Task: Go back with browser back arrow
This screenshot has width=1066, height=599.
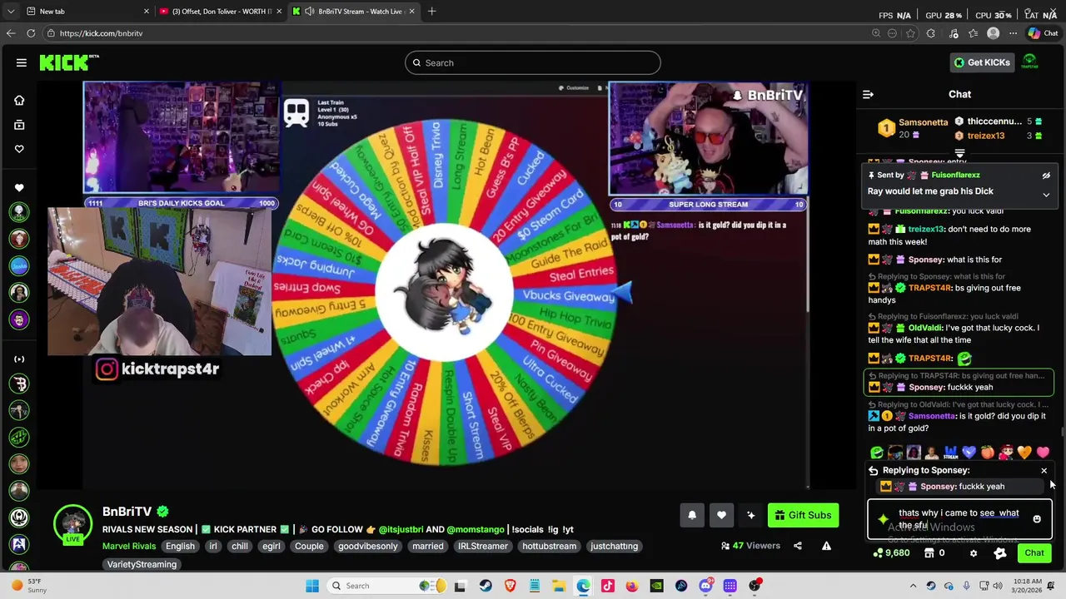Action: tap(11, 33)
